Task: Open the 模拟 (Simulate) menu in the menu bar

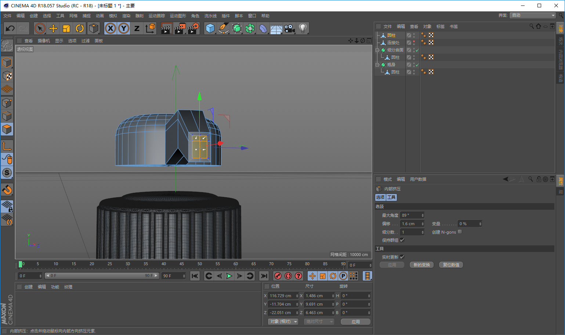Action: (113, 16)
